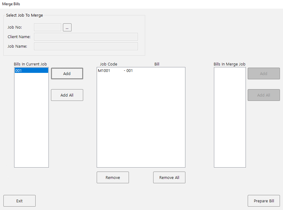
Task: Click the disabled Add All button on right
Action: point(263,95)
